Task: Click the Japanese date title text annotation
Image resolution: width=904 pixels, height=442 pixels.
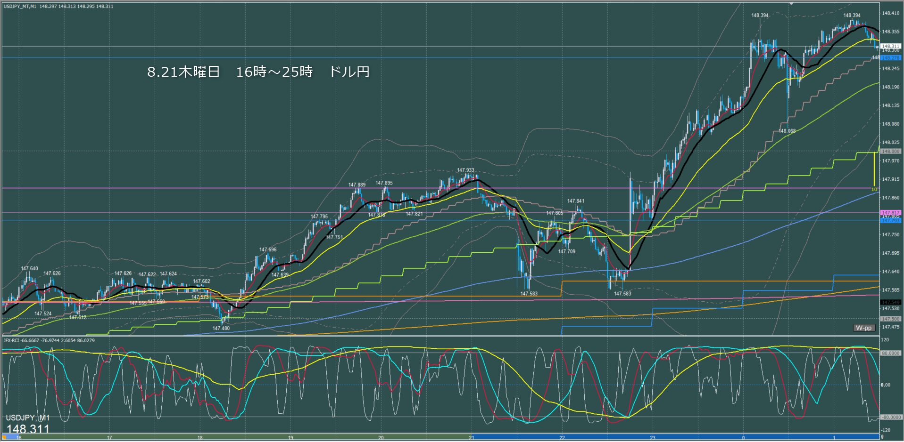Action: pyautogui.click(x=258, y=72)
